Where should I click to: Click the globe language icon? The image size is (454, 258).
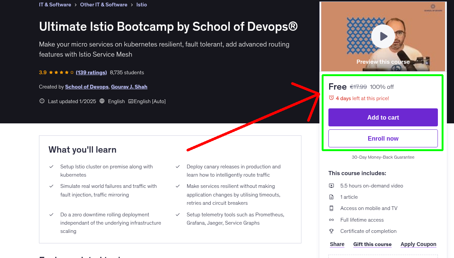102,101
